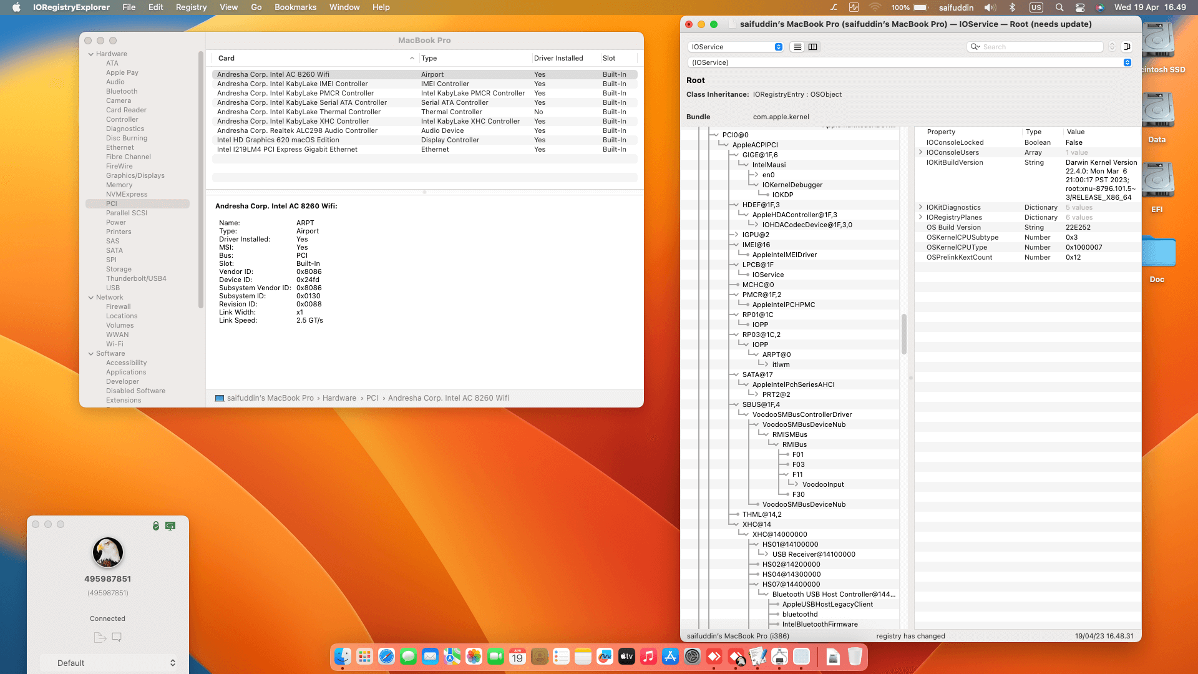
Task: Expand the IOKitDiagnostics dictionary property
Action: pos(920,207)
